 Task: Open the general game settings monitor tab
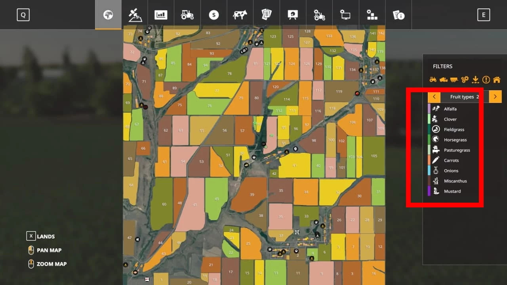tap(345, 15)
